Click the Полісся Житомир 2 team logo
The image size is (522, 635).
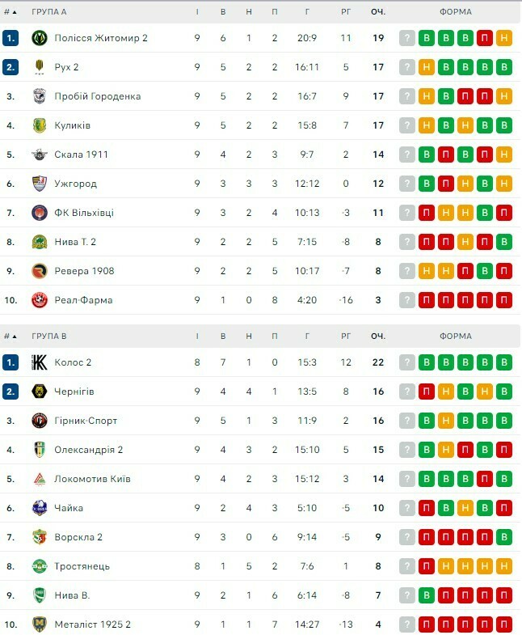(x=39, y=38)
